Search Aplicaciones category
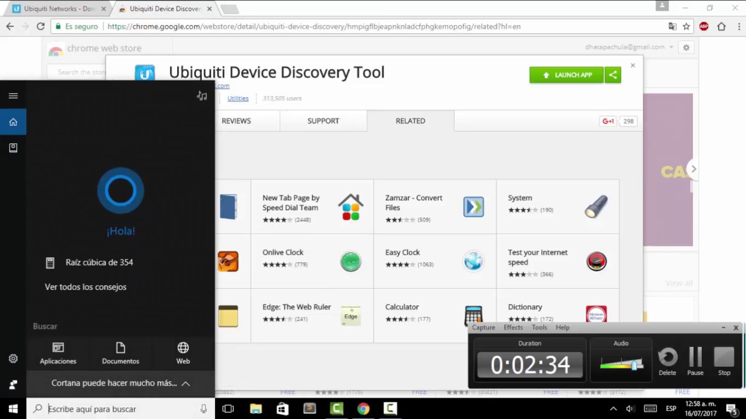 click(x=58, y=353)
